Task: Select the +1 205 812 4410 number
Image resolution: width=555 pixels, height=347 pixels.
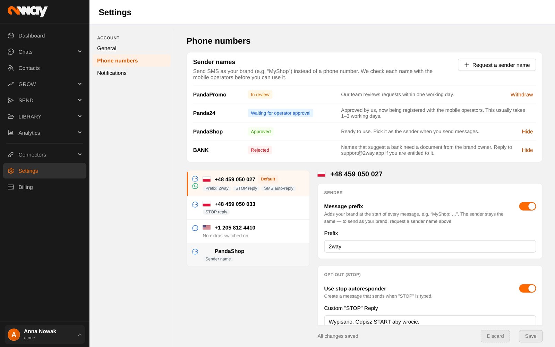Action: (x=248, y=231)
